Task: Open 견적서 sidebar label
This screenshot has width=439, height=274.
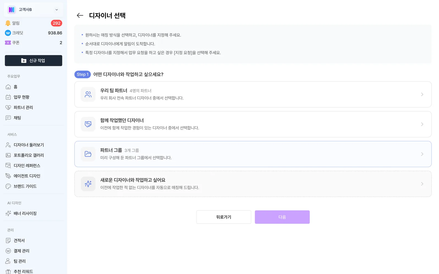Action: 19,241
